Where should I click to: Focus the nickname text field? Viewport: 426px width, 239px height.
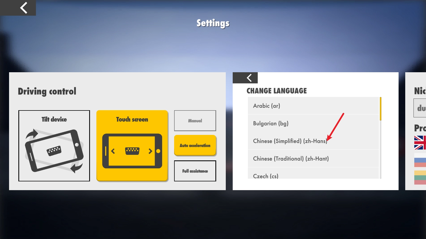(x=421, y=108)
